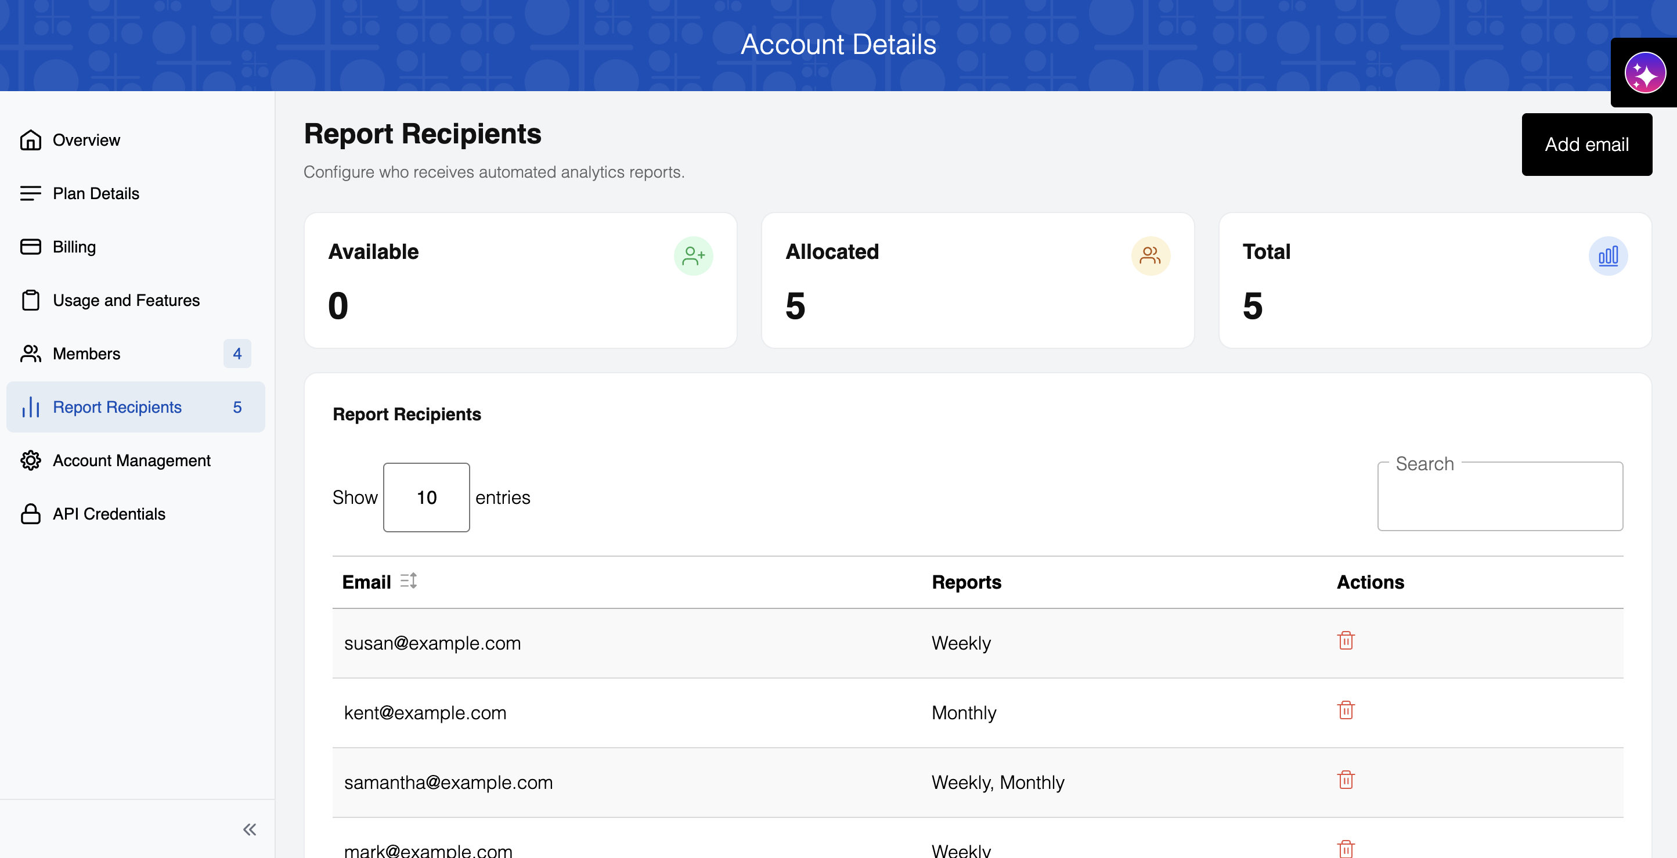Click the Actions column header
This screenshot has height=858, width=1677.
tap(1371, 582)
